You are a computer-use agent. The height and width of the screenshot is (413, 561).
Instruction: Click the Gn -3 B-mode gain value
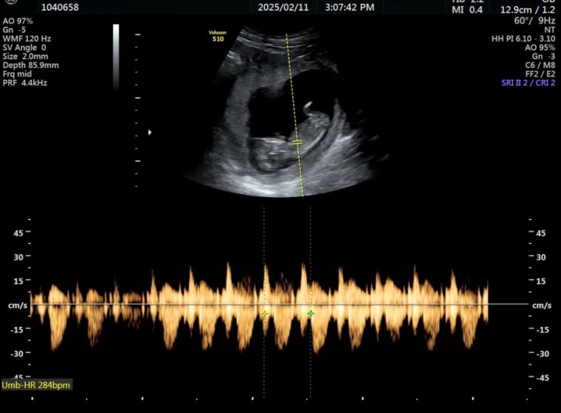tap(544, 57)
